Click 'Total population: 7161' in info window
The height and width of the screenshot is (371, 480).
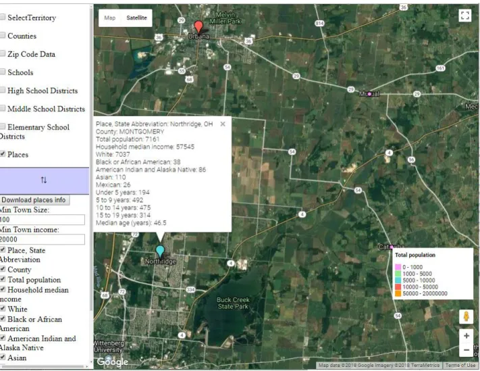128,139
